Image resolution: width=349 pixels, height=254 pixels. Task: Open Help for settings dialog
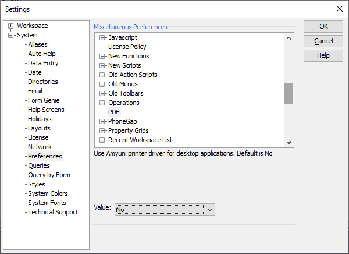point(323,55)
